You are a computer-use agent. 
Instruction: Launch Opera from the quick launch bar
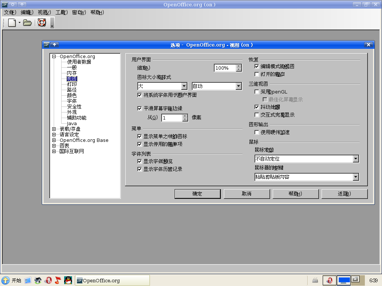pyautogui.click(x=48, y=280)
